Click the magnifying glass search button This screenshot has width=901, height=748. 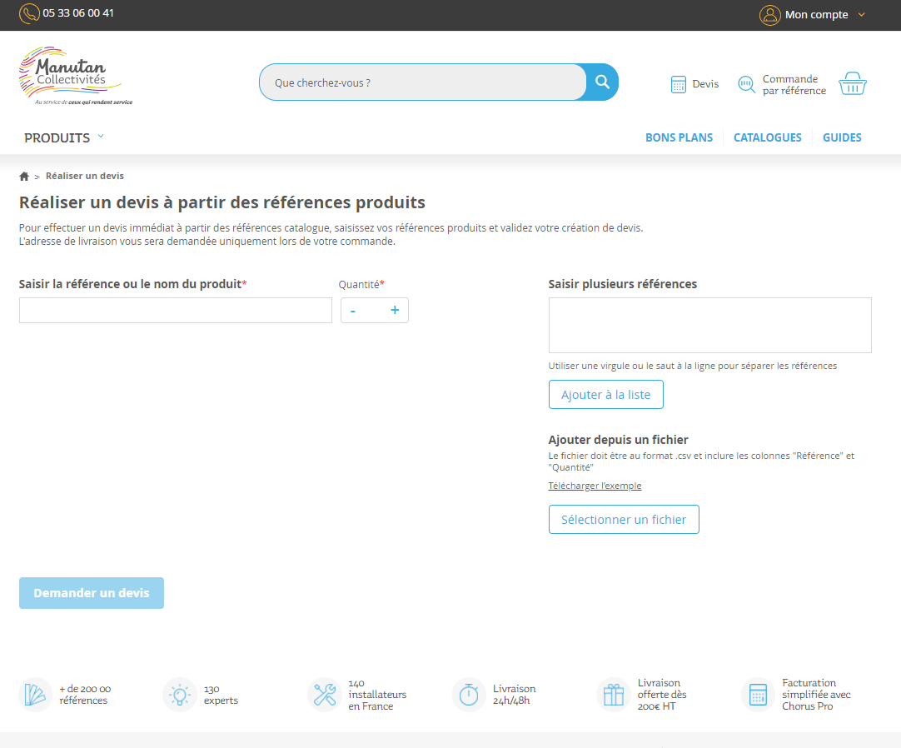[x=602, y=82]
